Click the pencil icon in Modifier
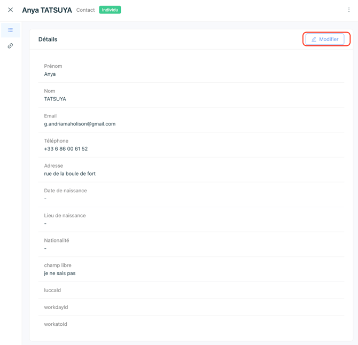The height and width of the screenshot is (345, 358). coord(314,39)
